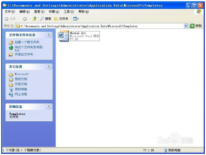Viewport: 206px width, 155px height.
Task: Open the Tools (工具) menu
Action: [x=69, y=12]
